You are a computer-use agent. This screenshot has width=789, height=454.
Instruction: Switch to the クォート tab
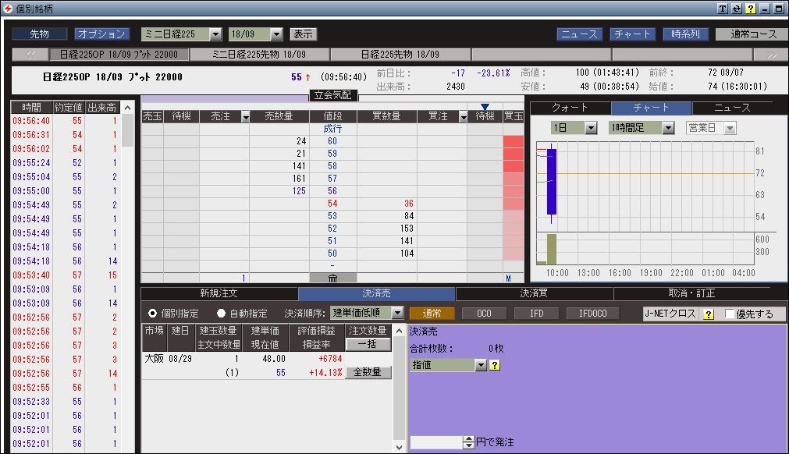click(x=570, y=108)
